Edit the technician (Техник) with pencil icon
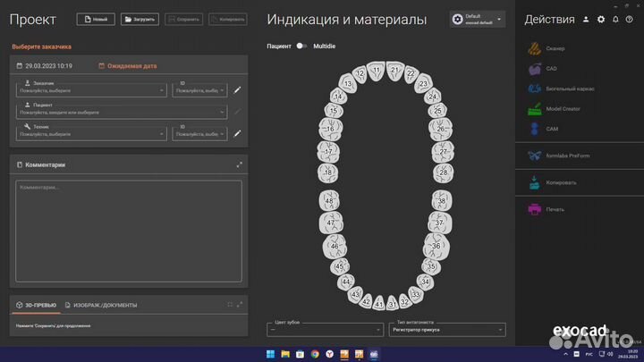This screenshot has height=362, width=644. tap(237, 133)
